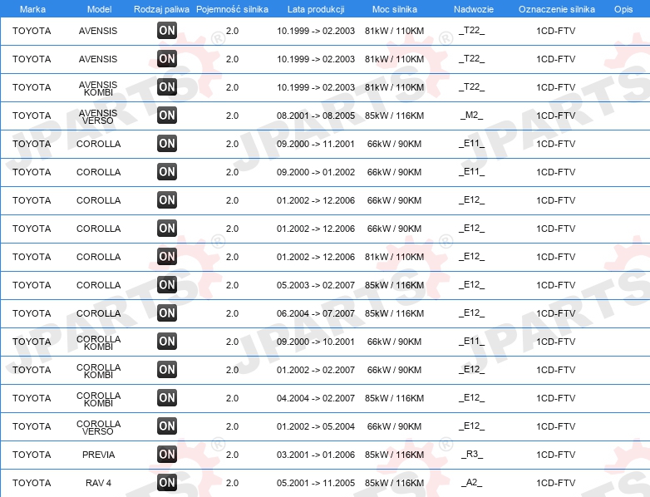
Task: Click 1CD-FTV engine code in PREVIA row
Action: pos(555,455)
